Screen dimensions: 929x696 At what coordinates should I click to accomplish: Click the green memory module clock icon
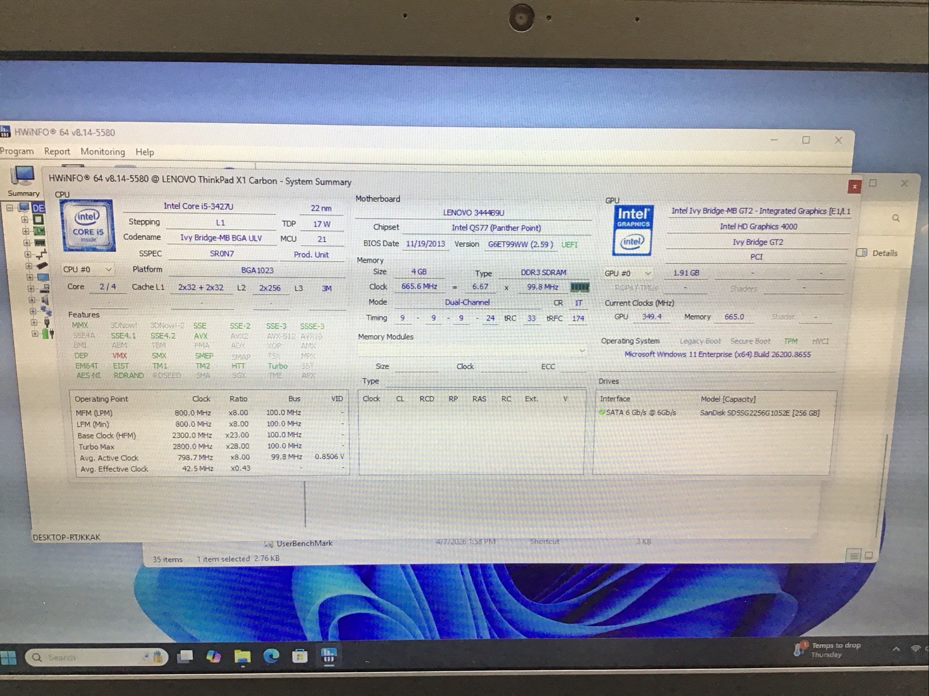coord(579,287)
